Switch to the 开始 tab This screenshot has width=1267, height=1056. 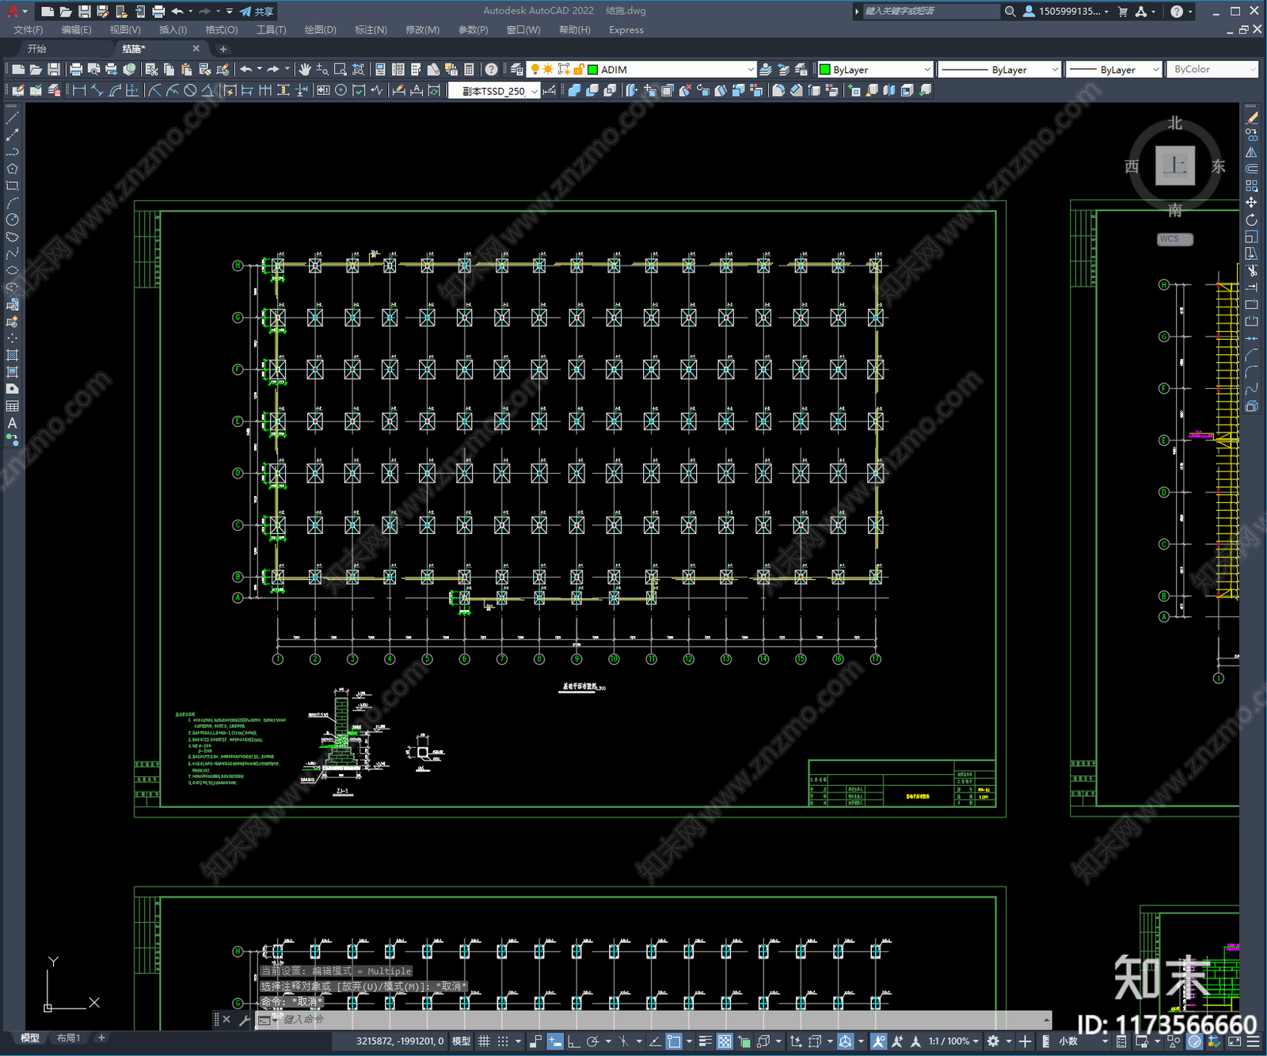point(37,49)
